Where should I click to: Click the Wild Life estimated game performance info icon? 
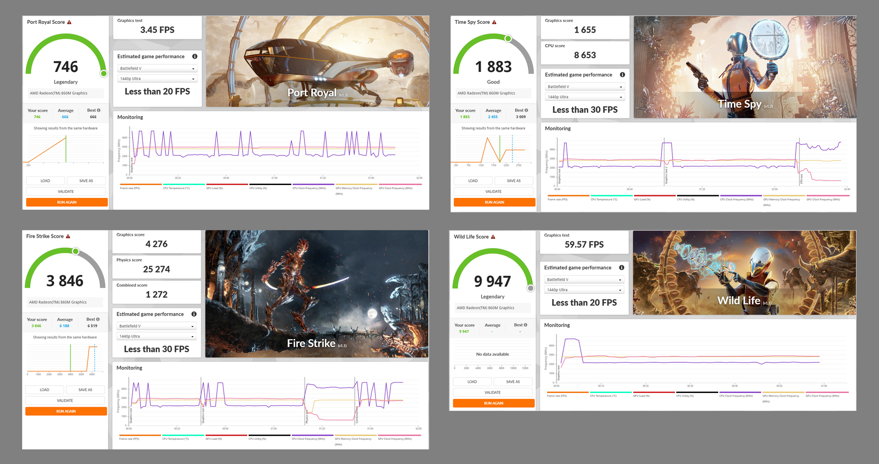tap(621, 267)
